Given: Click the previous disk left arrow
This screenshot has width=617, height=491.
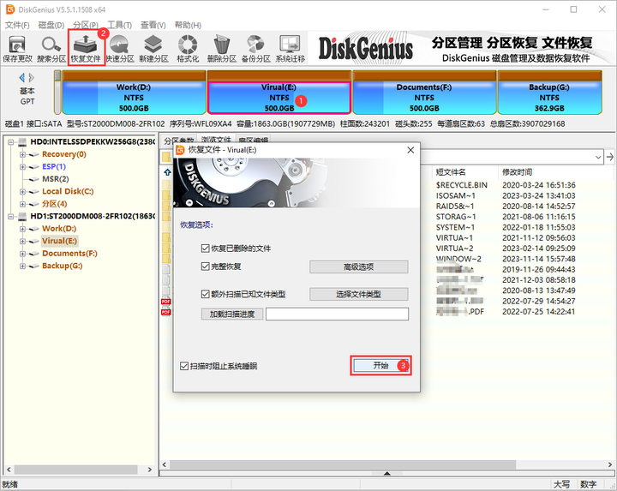Looking at the screenshot, I should 22,77.
